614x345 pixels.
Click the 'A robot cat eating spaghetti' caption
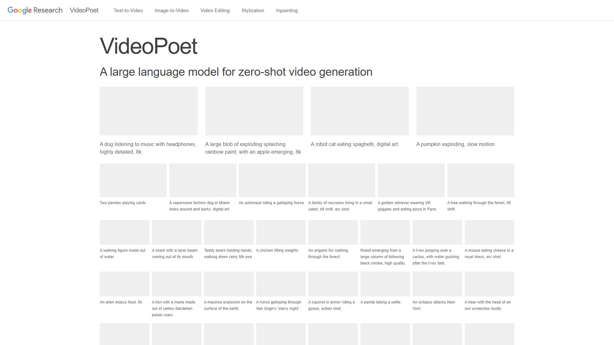click(x=355, y=144)
